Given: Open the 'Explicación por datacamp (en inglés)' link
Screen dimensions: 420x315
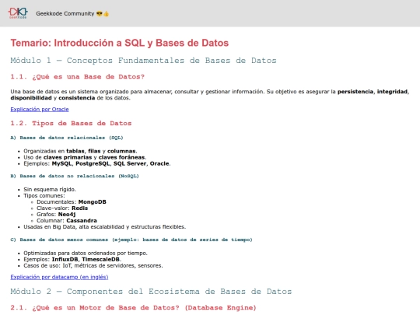Looking at the screenshot, I should [59, 277].
